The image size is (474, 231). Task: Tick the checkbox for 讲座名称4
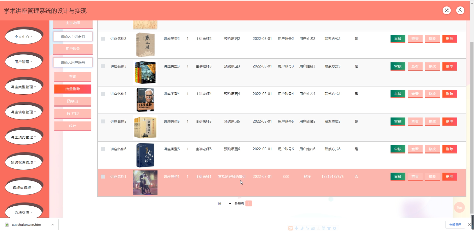point(103,94)
